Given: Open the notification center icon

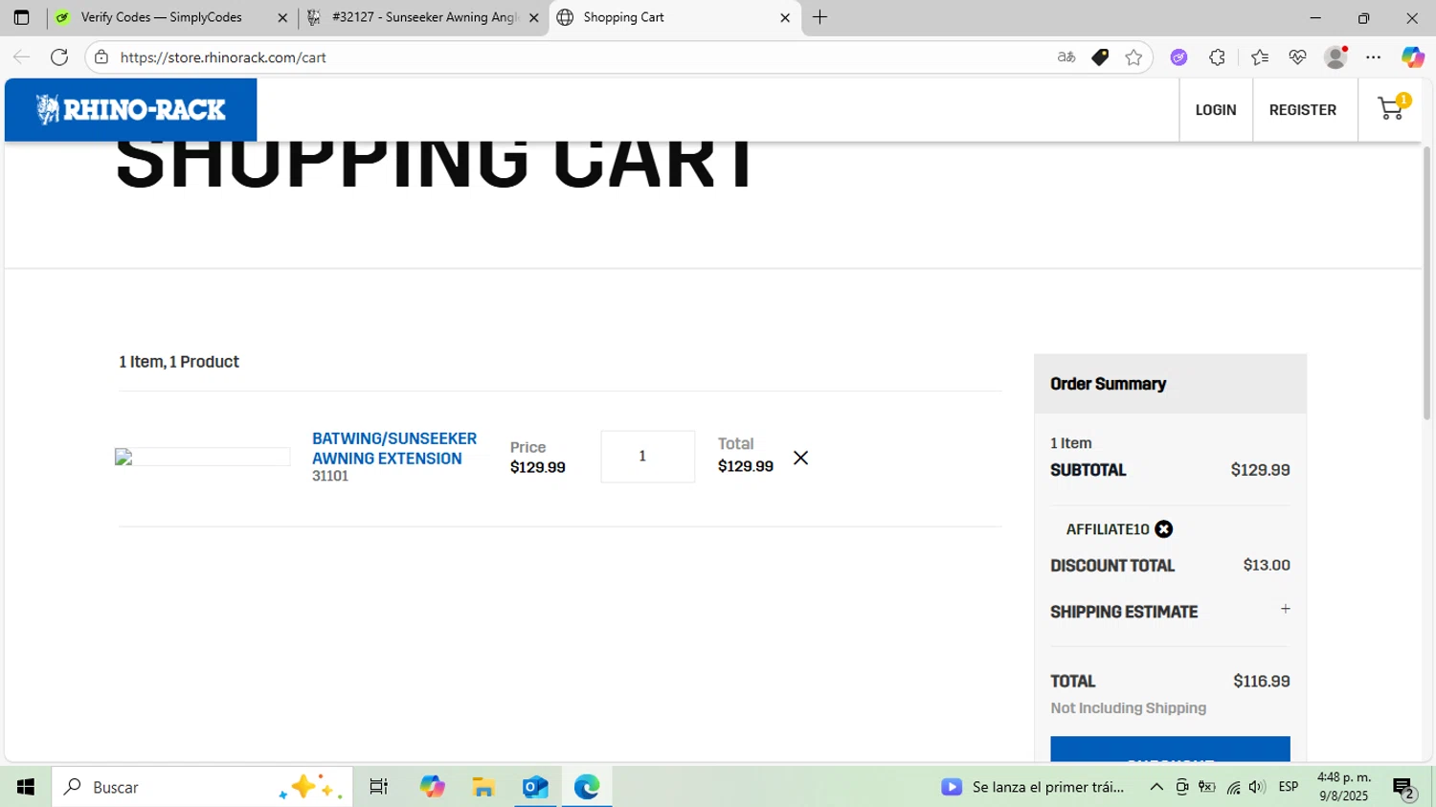Looking at the screenshot, I should click(1403, 788).
